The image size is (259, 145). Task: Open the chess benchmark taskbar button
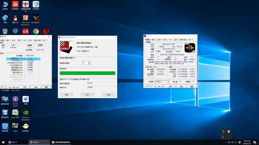pyautogui.click(x=61, y=142)
